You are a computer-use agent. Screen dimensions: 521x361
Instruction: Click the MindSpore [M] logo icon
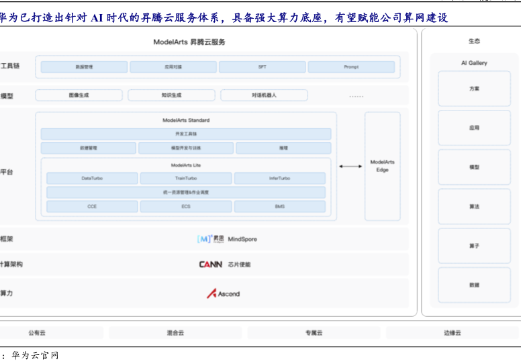[204, 239]
